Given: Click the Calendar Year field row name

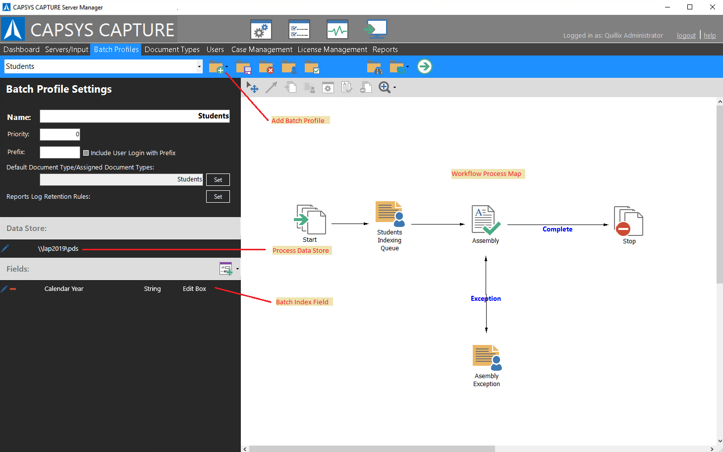Looking at the screenshot, I should pyautogui.click(x=64, y=289).
